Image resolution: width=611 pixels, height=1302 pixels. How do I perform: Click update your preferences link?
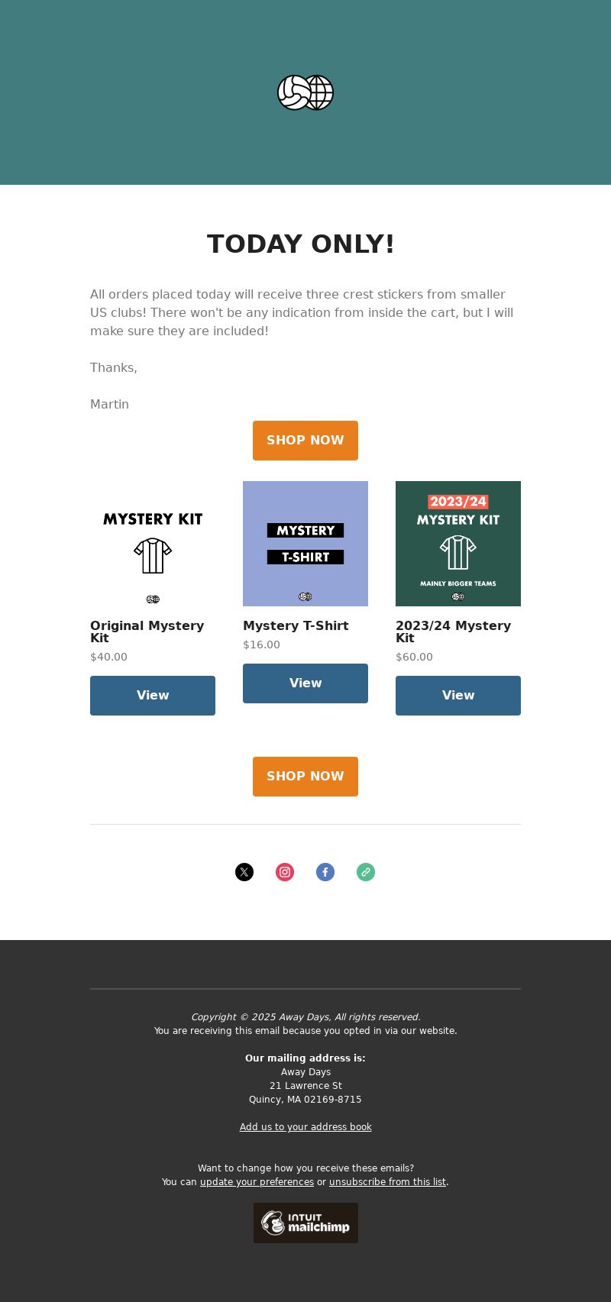[257, 1182]
